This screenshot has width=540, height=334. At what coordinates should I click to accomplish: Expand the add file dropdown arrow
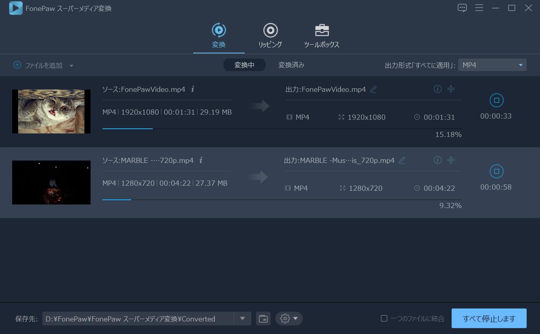coord(71,66)
